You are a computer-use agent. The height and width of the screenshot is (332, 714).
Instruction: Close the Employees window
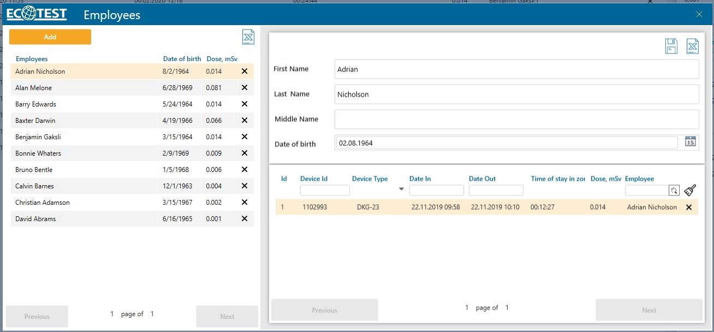click(699, 15)
